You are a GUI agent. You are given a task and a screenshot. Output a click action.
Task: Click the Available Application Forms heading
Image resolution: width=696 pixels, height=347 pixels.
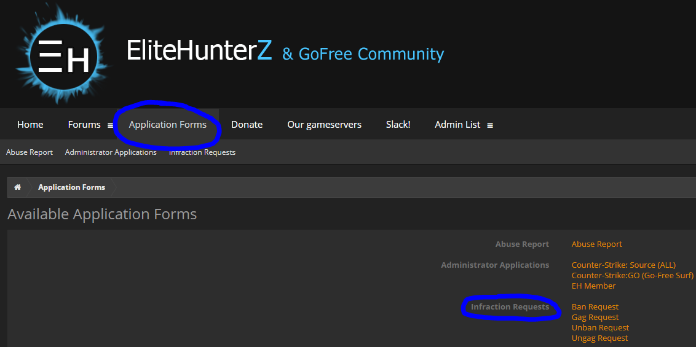102,214
